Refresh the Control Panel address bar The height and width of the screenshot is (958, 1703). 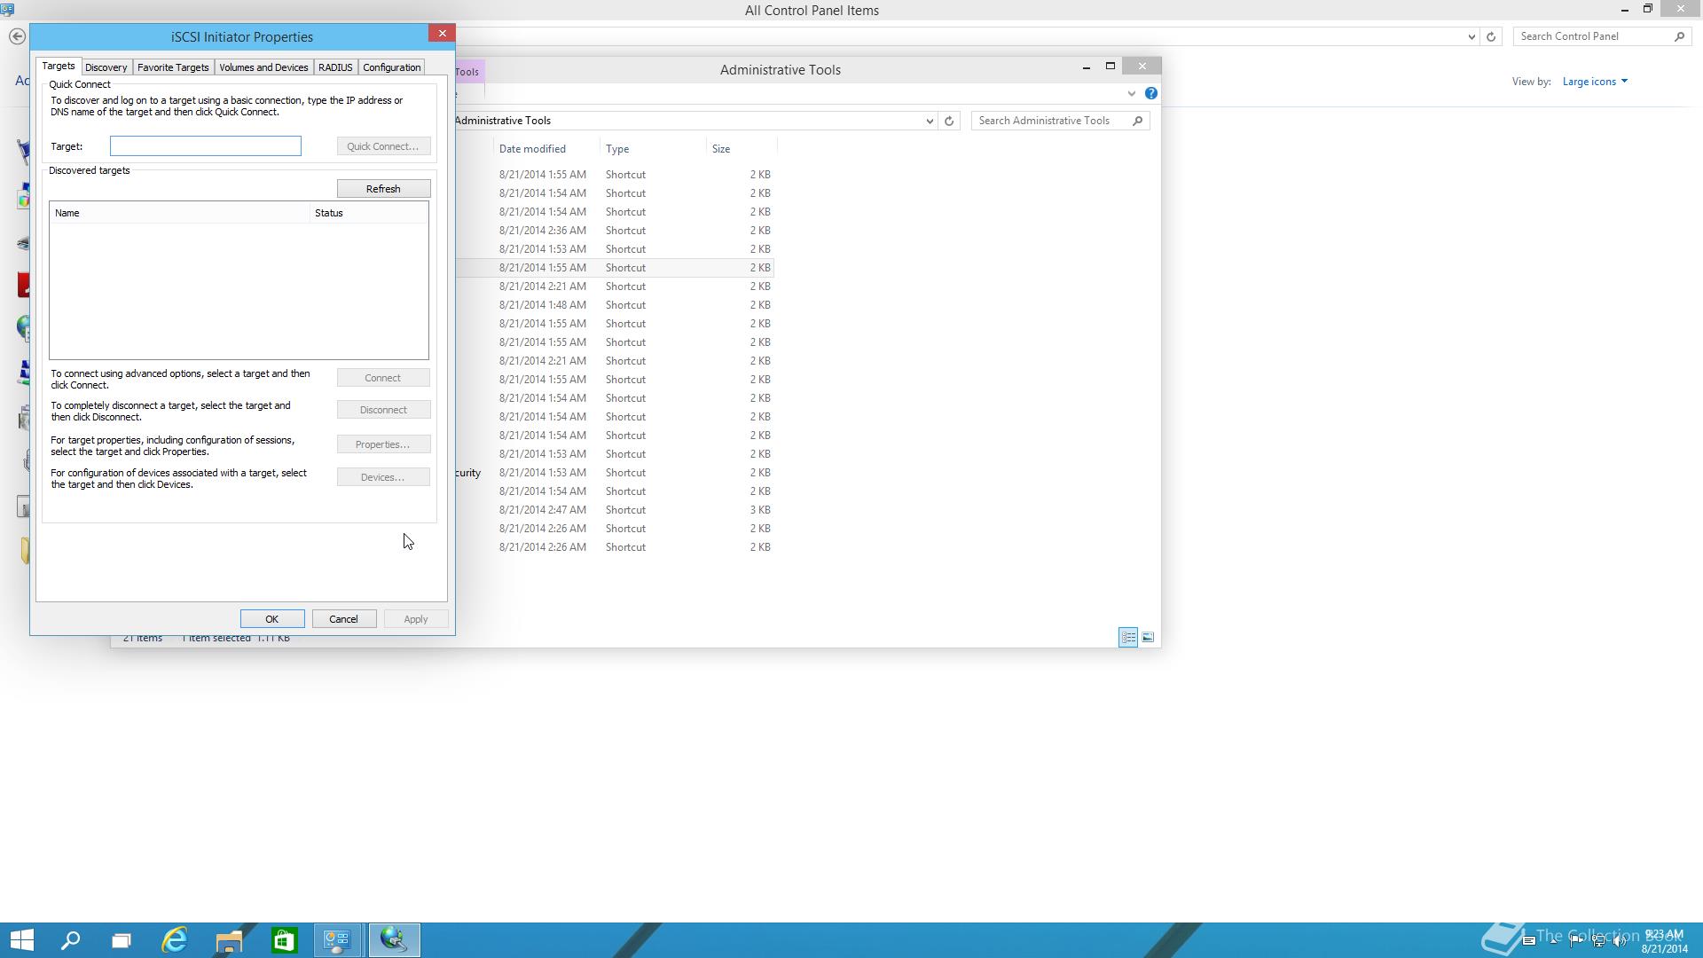1491,36
